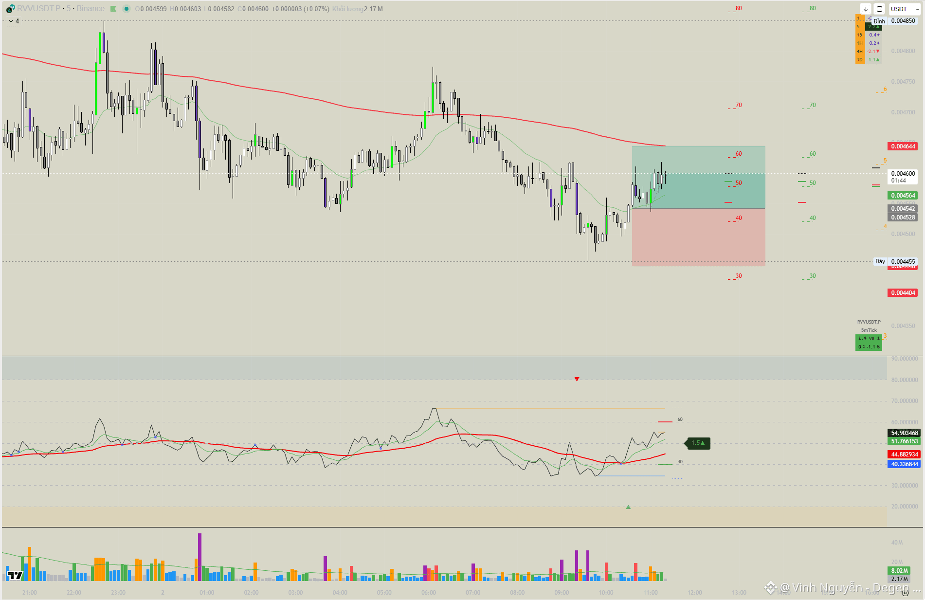Click the green 0.004564 price label
925x600 pixels.
point(903,196)
